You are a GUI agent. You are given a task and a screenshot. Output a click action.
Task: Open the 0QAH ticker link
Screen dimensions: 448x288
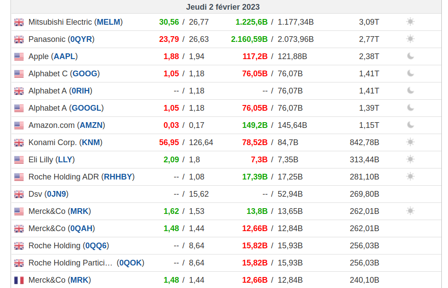tap(82, 228)
